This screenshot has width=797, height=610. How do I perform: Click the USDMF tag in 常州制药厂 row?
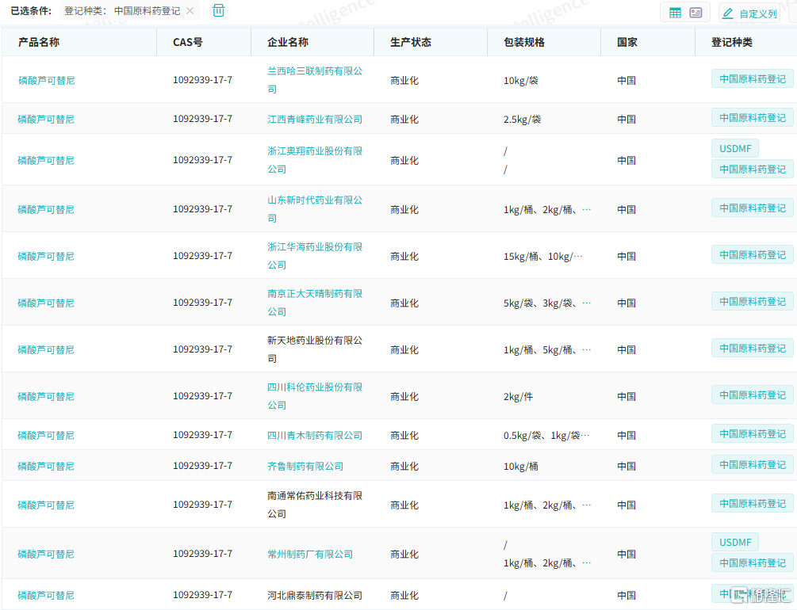[735, 543]
